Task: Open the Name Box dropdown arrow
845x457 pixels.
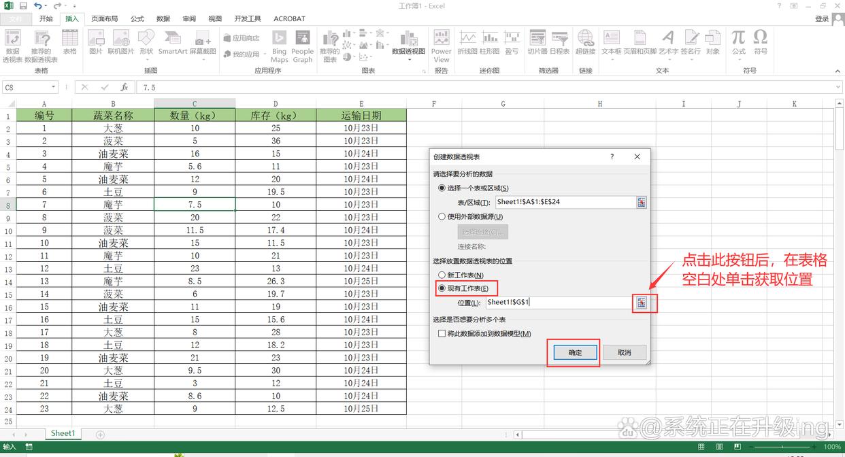Action: [54, 87]
